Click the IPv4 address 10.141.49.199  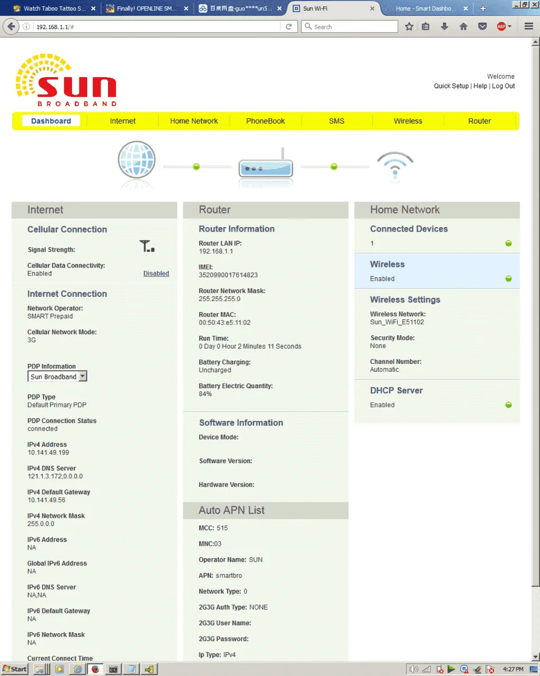48,452
